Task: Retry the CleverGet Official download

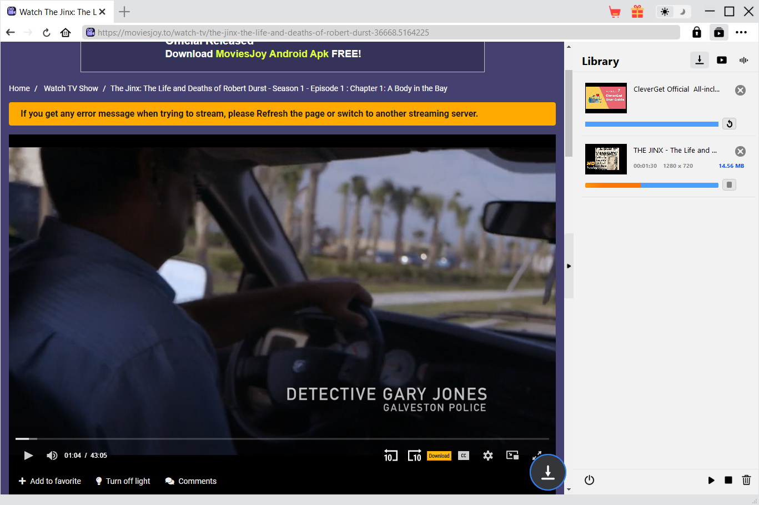Action: pyautogui.click(x=730, y=124)
